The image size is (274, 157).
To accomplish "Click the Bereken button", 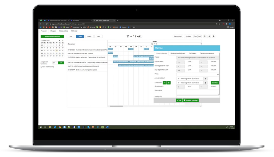I will point(215,83).
